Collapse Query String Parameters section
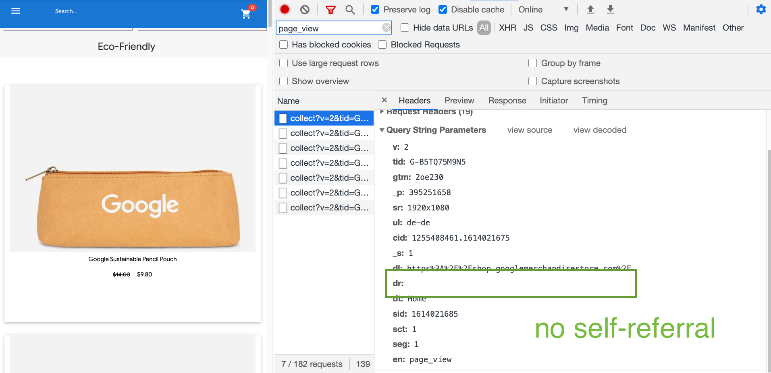Screen dimensions: 771x373 [382, 130]
